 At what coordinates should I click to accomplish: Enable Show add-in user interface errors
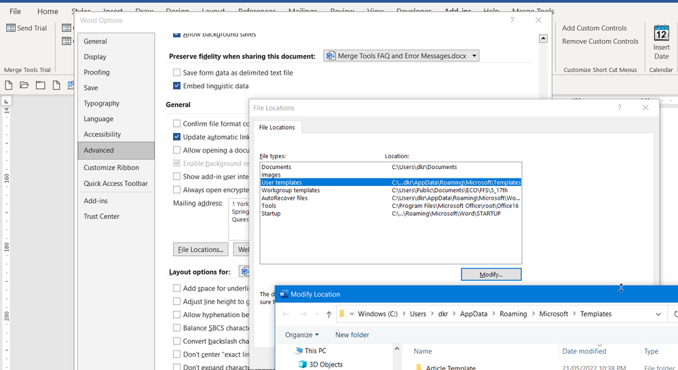pyautogui.click(x=176, y=177)
